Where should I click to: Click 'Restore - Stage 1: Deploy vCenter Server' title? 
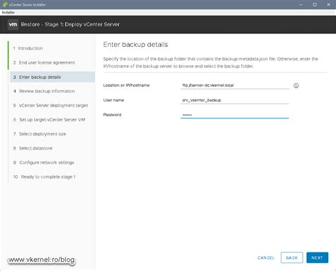(70, 25)
